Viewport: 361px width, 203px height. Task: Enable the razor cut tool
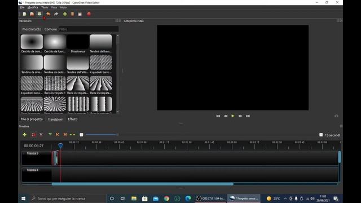click(x=41, y=135)
